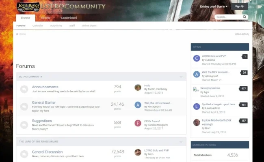Open the General Banter forum
The width and height of the screenshot is (264, 162).
coord(44,102)
